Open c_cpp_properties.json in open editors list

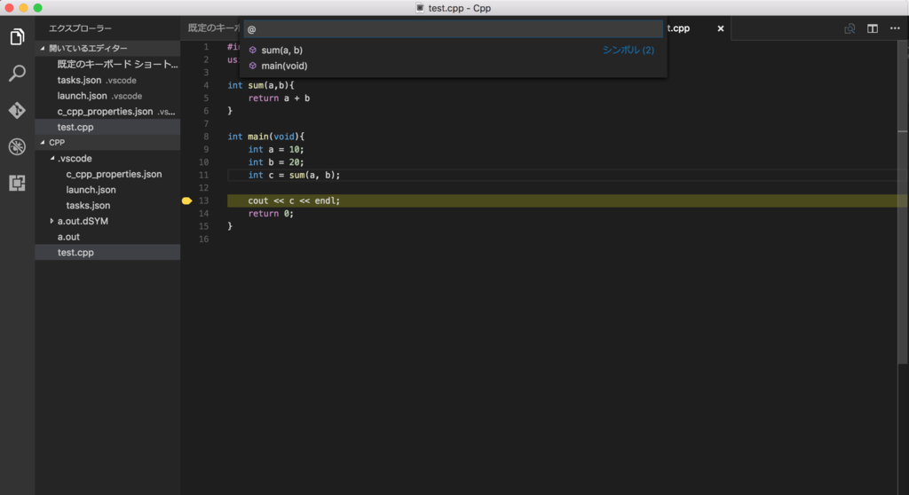[x=107, y=111]
